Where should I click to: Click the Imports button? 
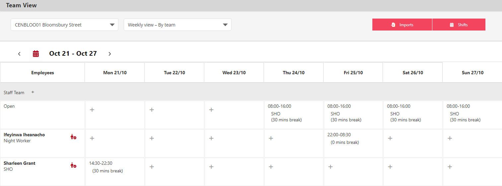coord(402,25)
